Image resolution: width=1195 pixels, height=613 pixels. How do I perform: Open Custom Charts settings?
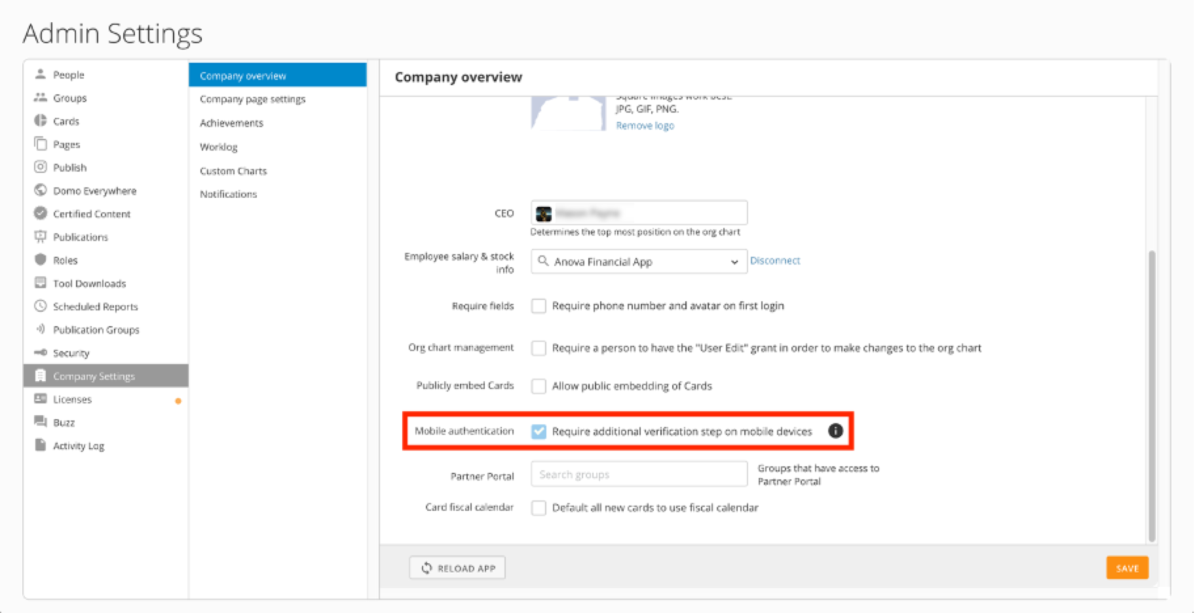[x=233, y=170]
